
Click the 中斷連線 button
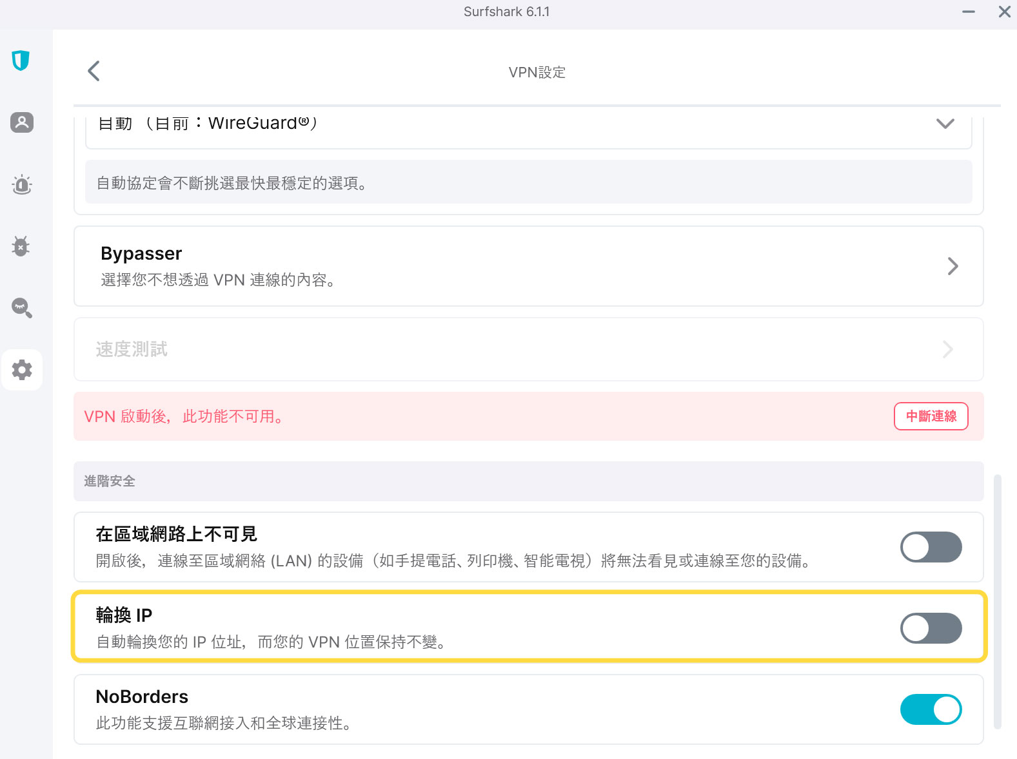(x=931, y=416)
